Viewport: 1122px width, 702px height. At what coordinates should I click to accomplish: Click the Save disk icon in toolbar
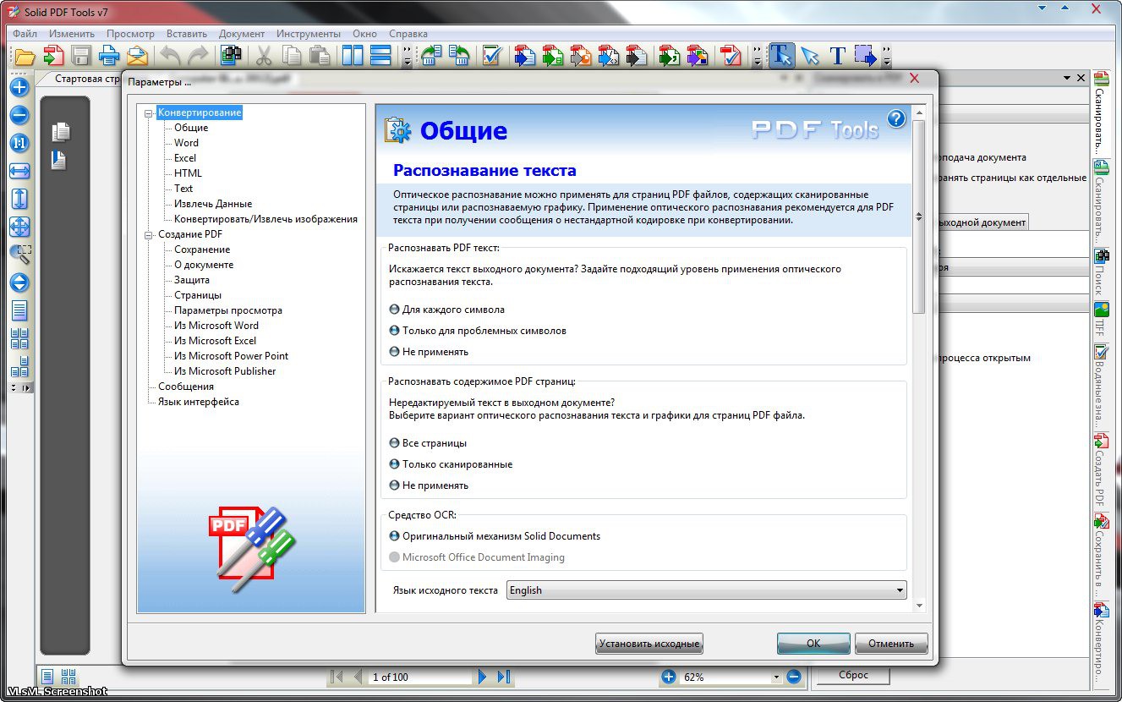[x=80, y=56]
